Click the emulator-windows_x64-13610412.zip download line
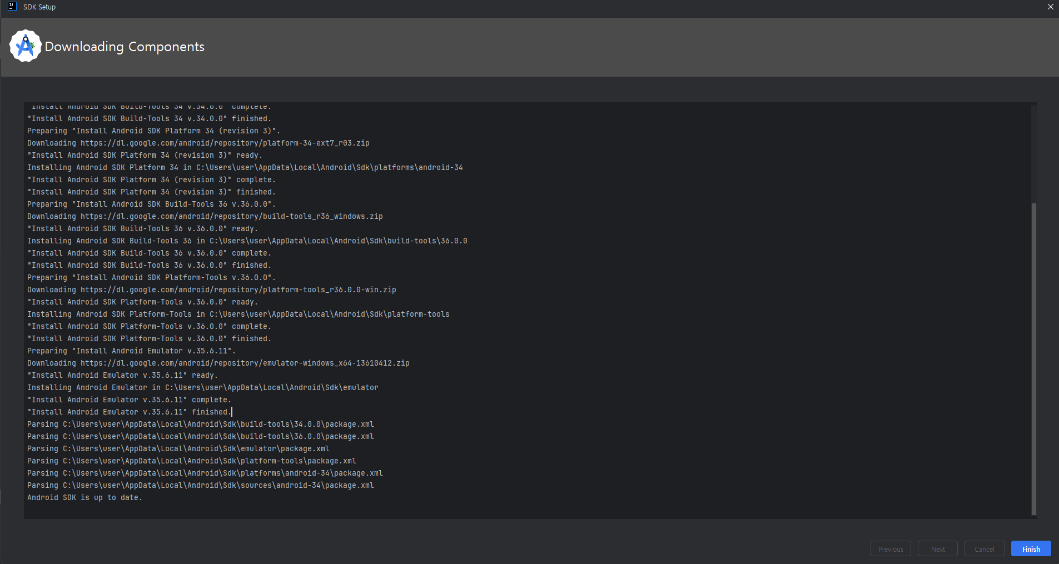1059x564 pixels. point(218,363)
